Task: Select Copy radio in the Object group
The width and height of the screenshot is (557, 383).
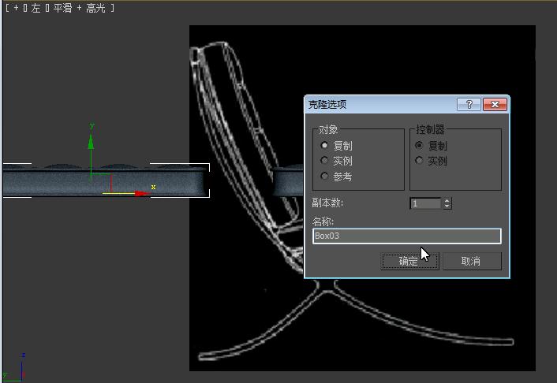Action: tap(324, 146)
